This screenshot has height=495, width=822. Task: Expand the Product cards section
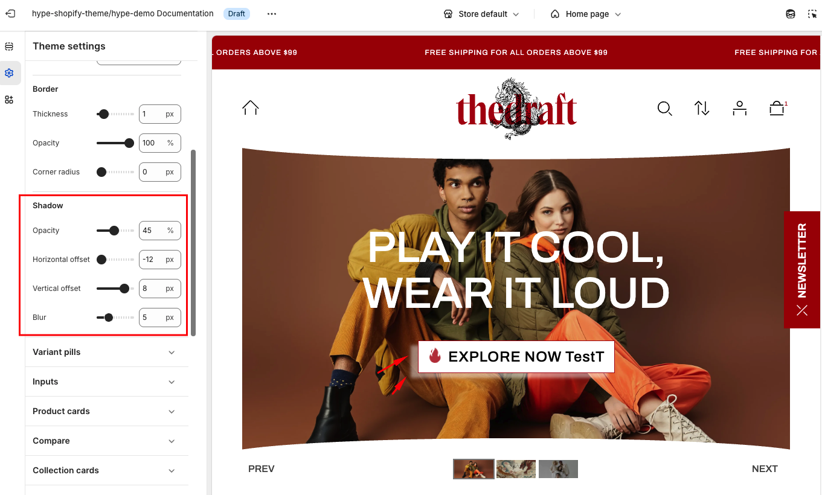[x=107, y=411]
